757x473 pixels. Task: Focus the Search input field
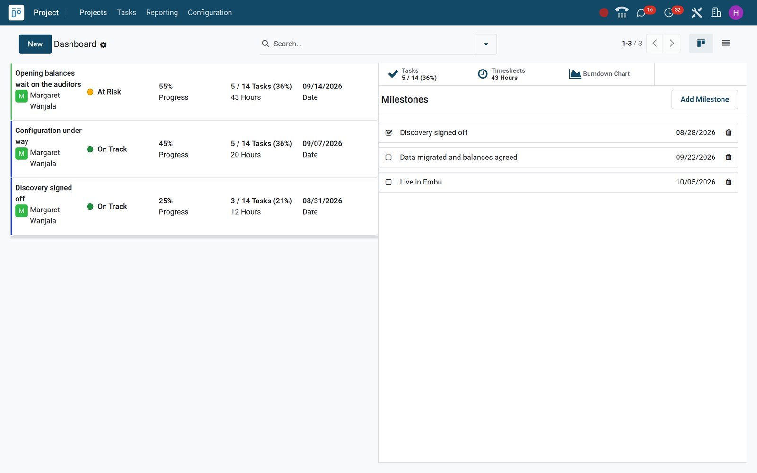(372, 44)
